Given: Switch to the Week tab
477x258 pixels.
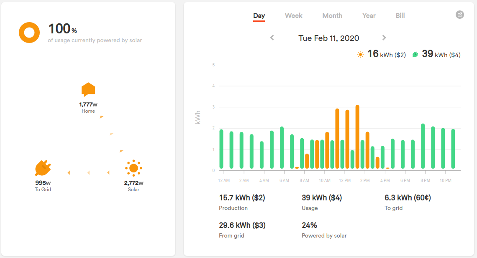Looking at the screenshot, I should tap(293, 15).
